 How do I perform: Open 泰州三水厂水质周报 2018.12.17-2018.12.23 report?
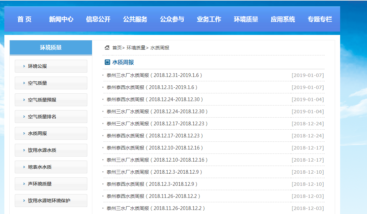point(157,124)
